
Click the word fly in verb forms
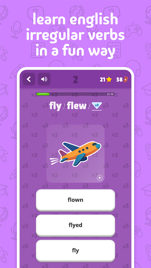[x=55, y=106]
